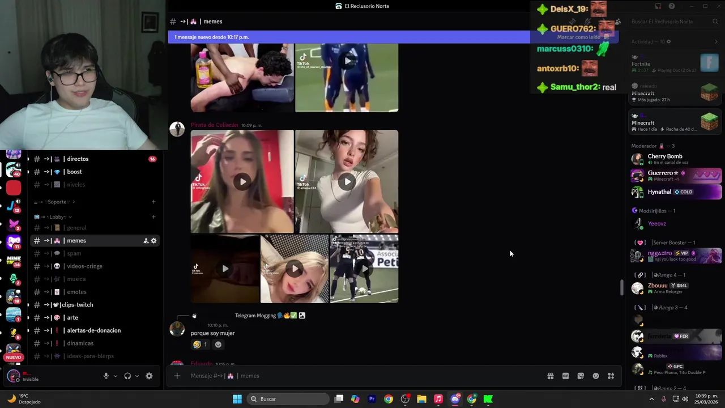Open the sticker picker

coord(581,376)
